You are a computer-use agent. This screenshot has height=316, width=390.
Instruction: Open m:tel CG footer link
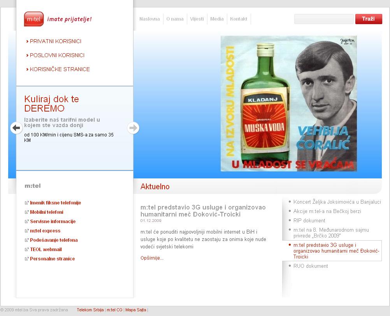point(114,310)
